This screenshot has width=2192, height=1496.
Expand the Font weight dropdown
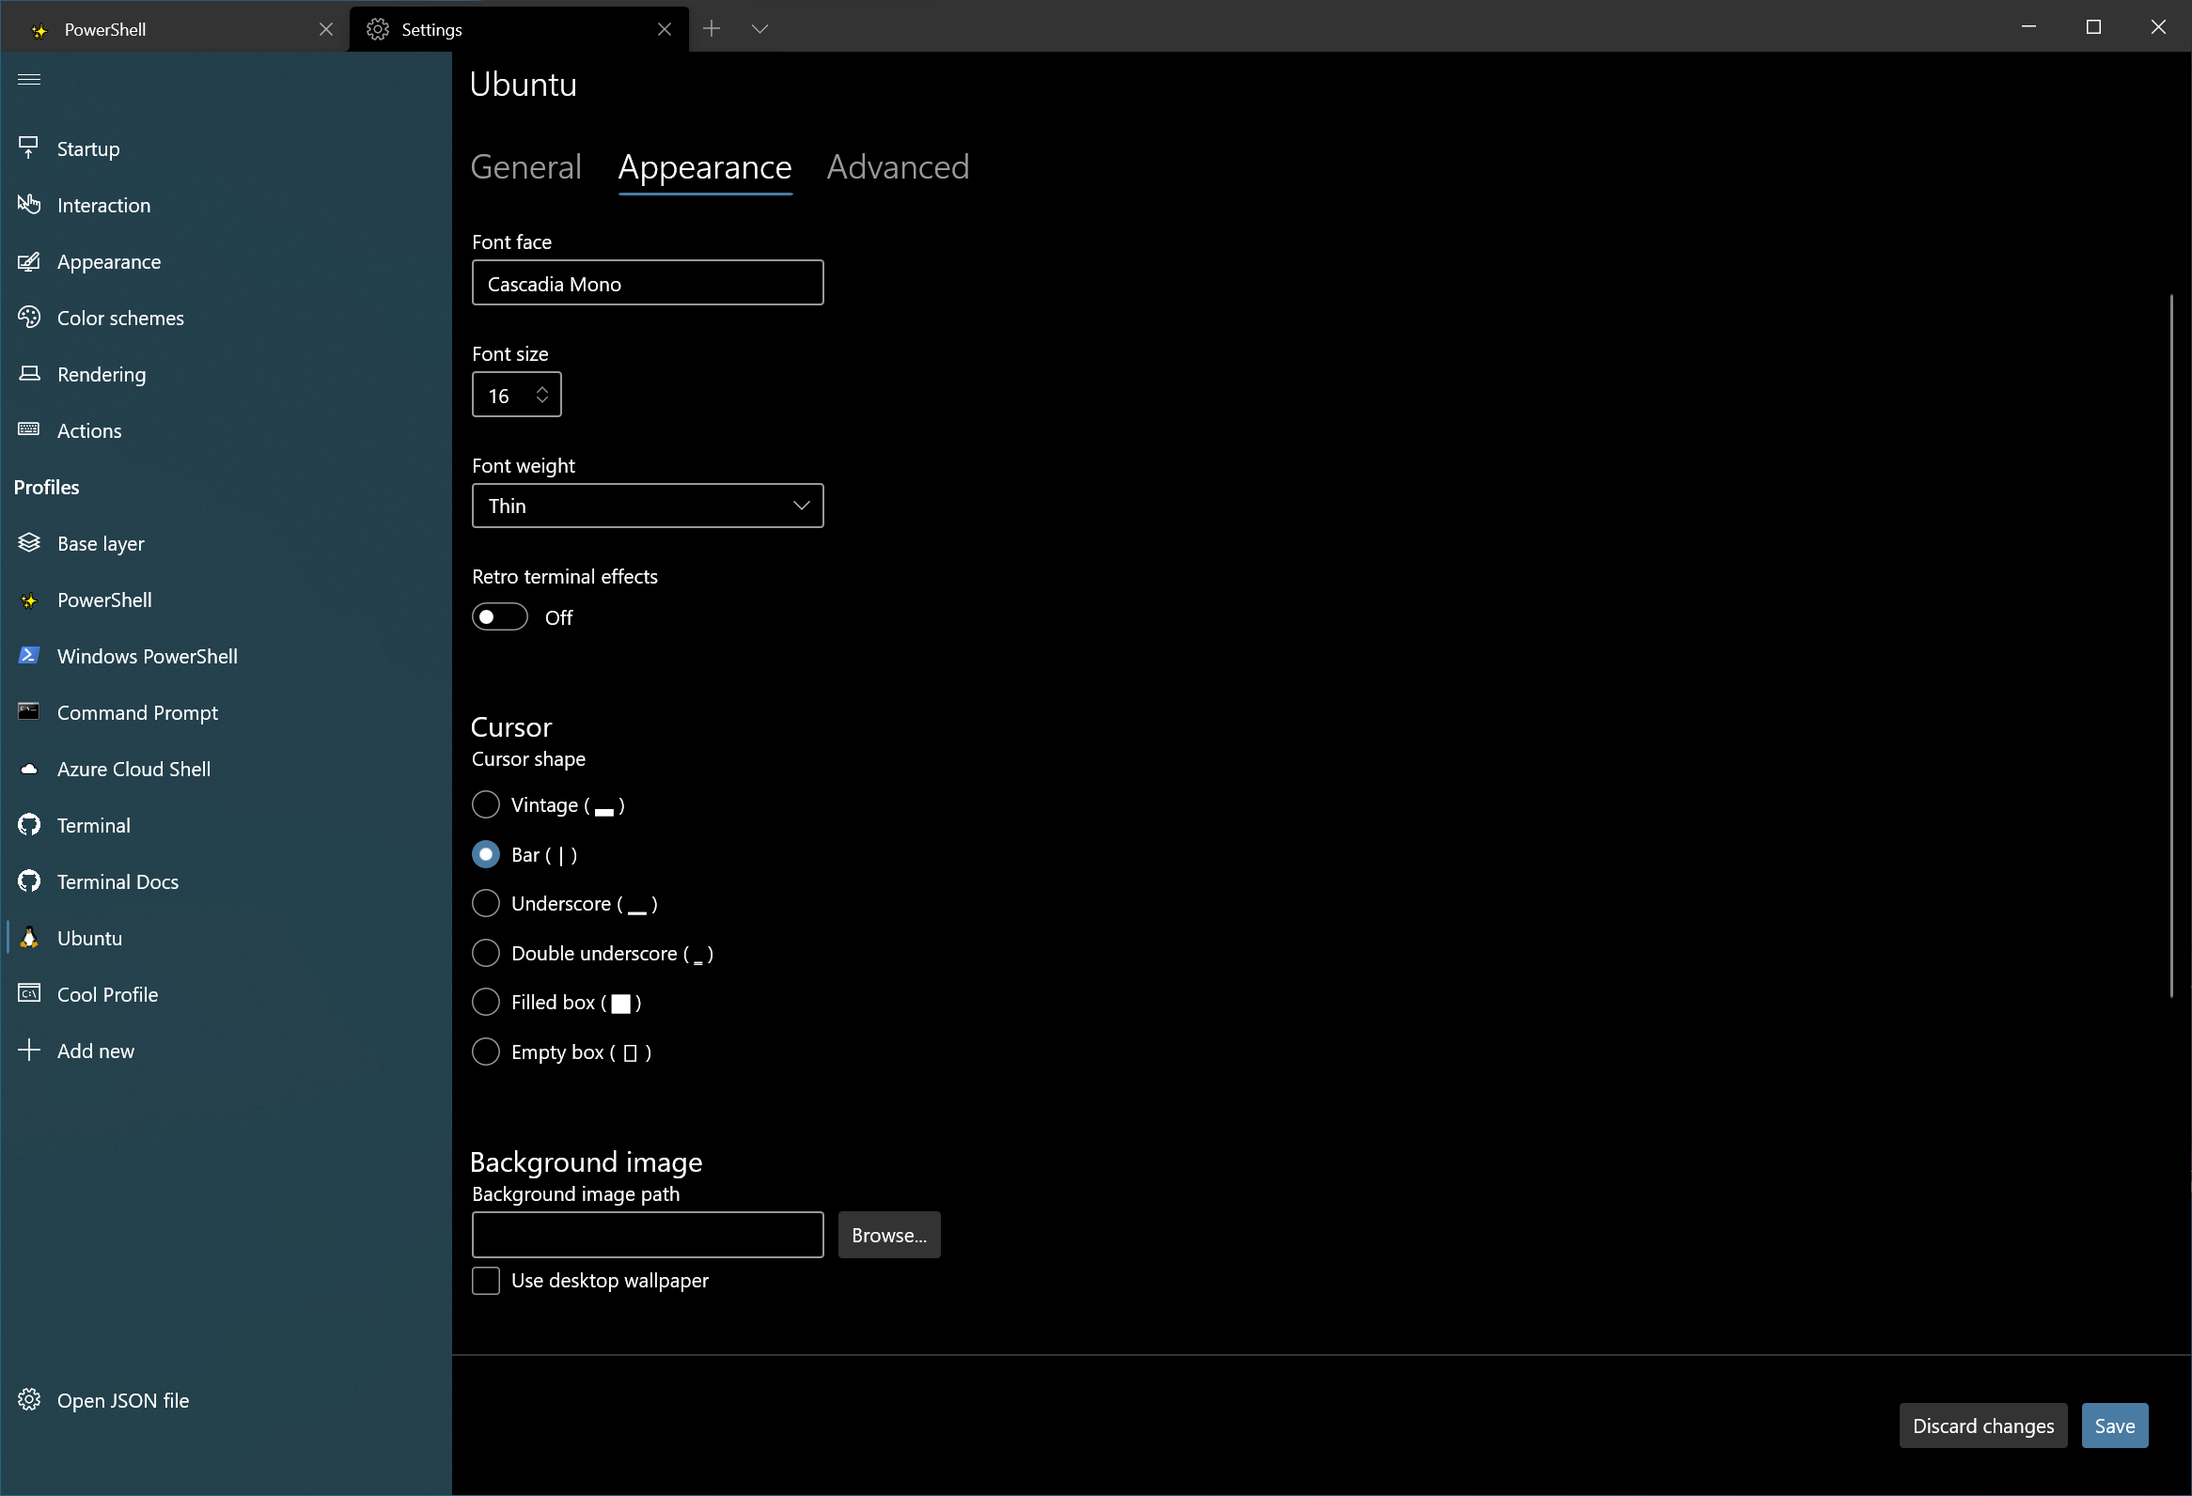click(647, 506)
